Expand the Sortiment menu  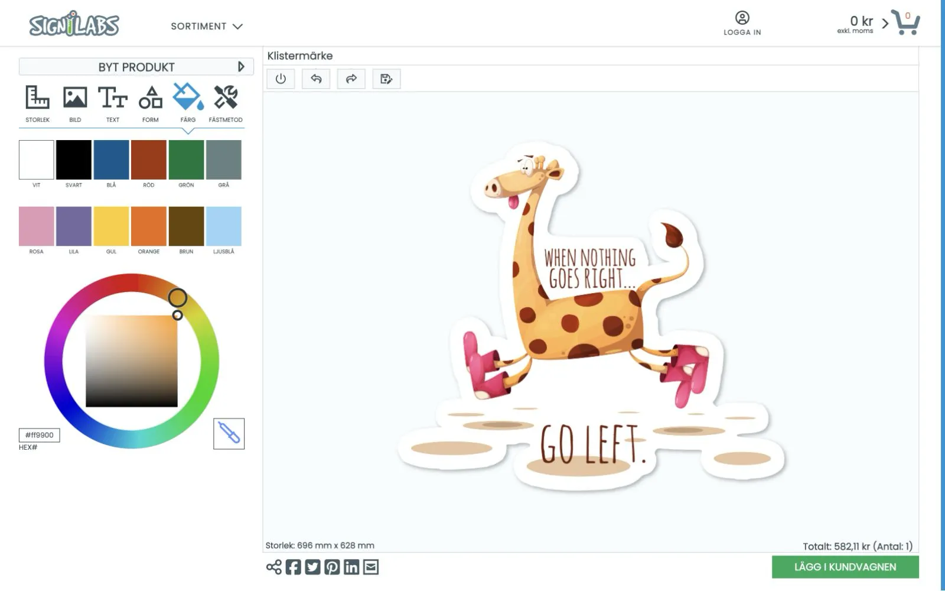click(207, 26)
